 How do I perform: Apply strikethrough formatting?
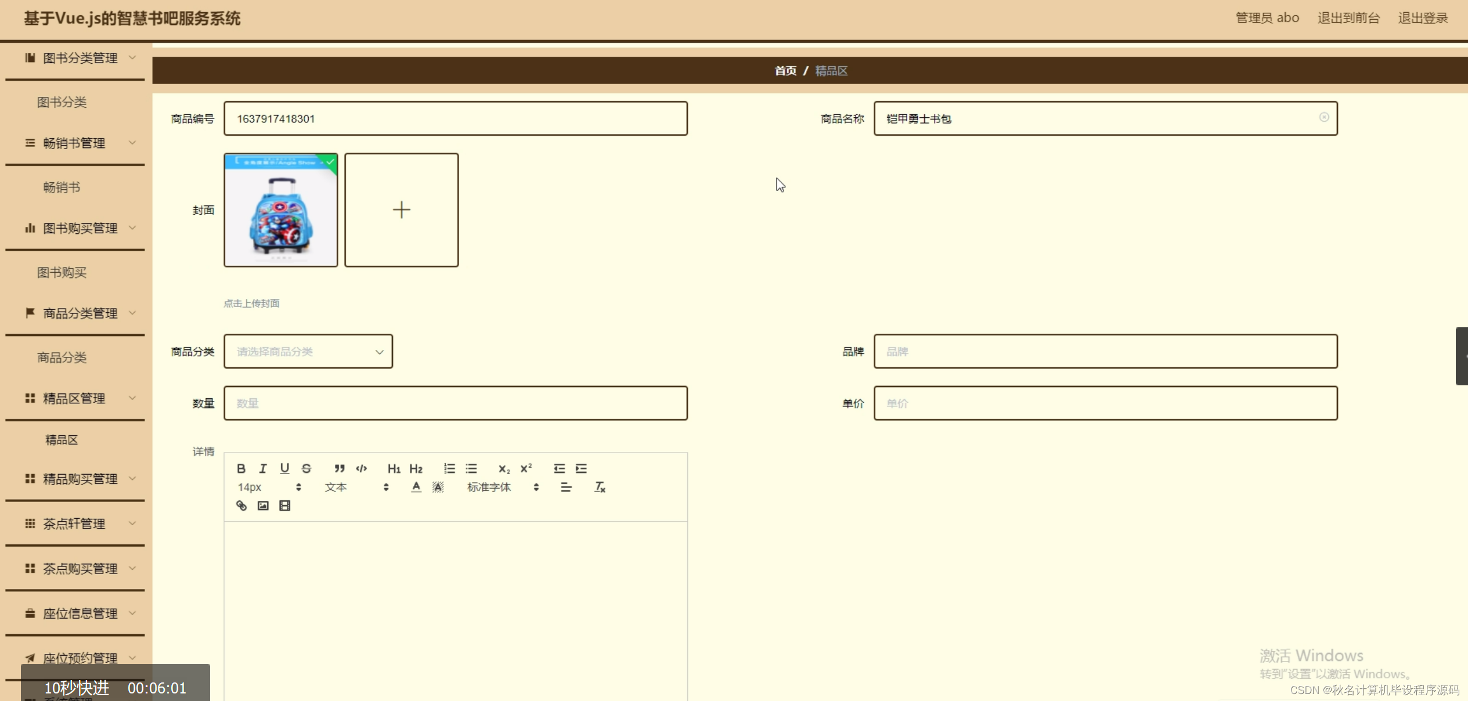[306, 468]
